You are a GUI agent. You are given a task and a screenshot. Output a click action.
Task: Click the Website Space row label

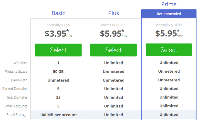pyautogui.click(x=16, y=72)
